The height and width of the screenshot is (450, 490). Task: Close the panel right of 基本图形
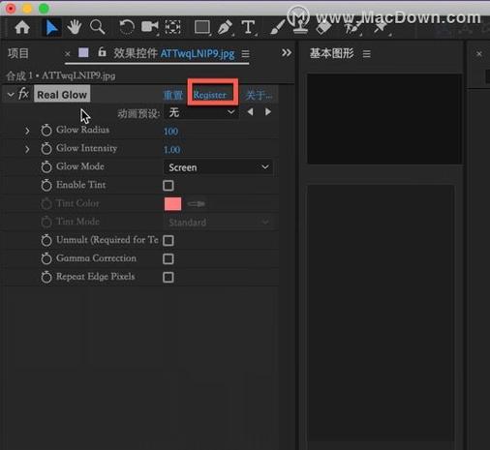[479, 54]
